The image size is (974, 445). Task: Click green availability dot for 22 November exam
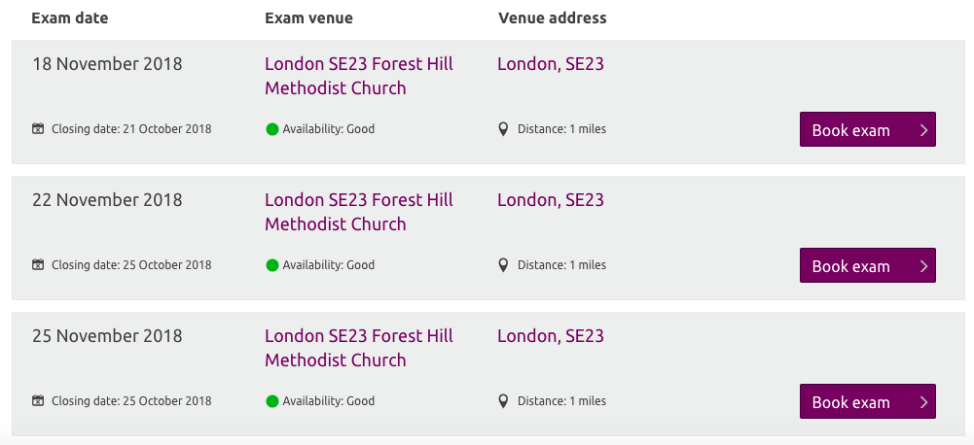click(x=272, y=265)
